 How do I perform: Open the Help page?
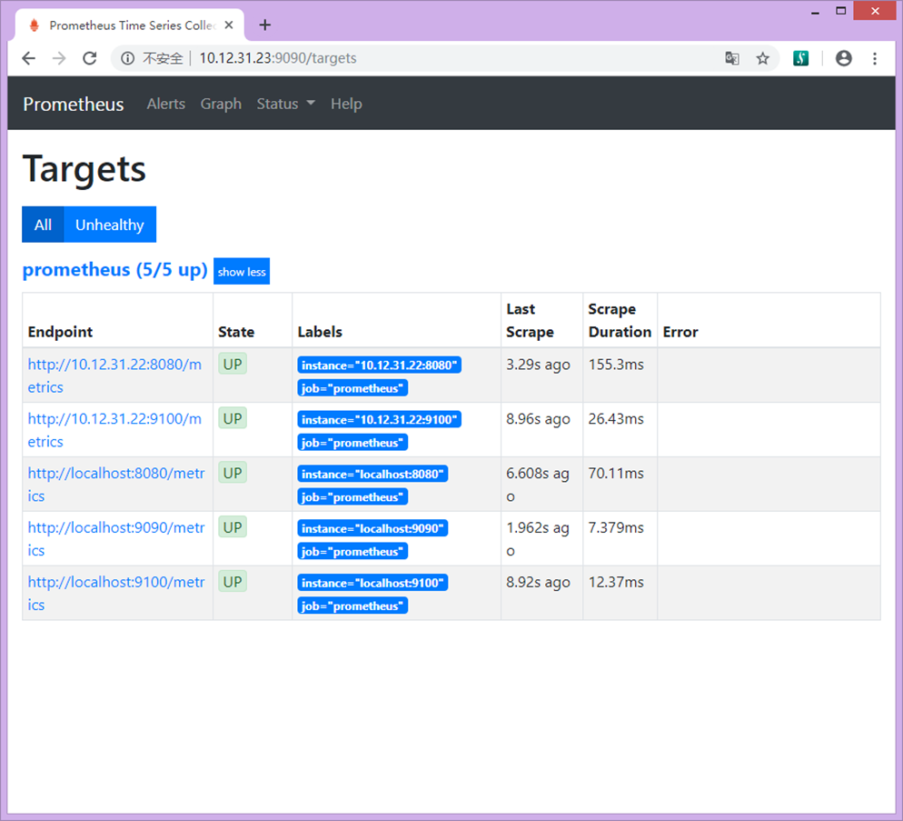coord(346,104)
